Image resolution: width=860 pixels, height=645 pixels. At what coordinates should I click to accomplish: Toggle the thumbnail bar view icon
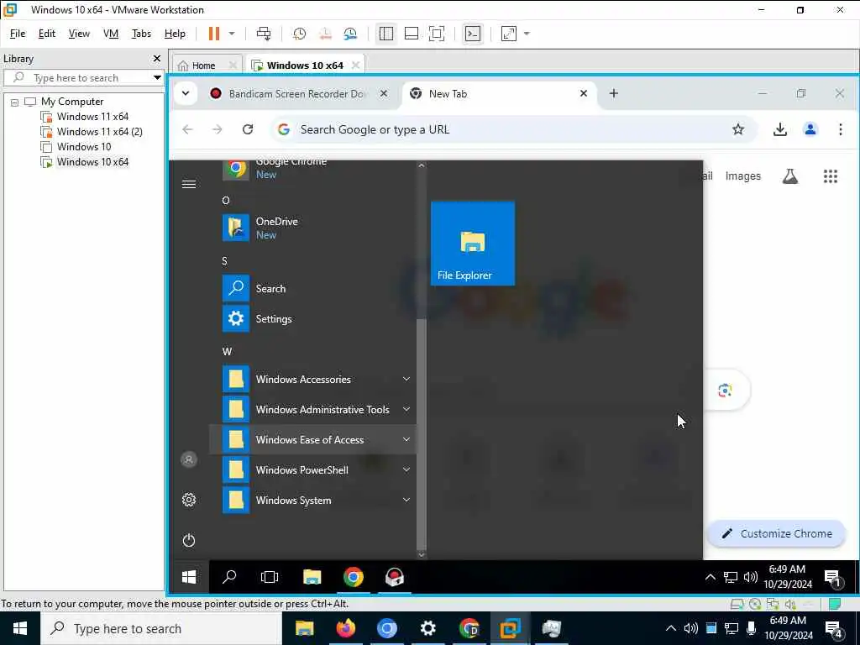click(x=412, y=34)
